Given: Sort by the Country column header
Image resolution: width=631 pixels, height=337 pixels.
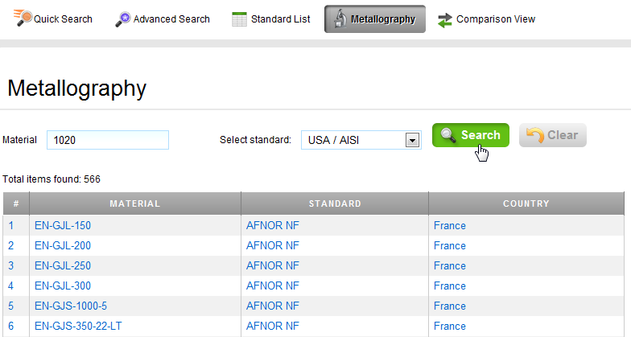Looking at the screenshot, I should (x=526, y=203).
